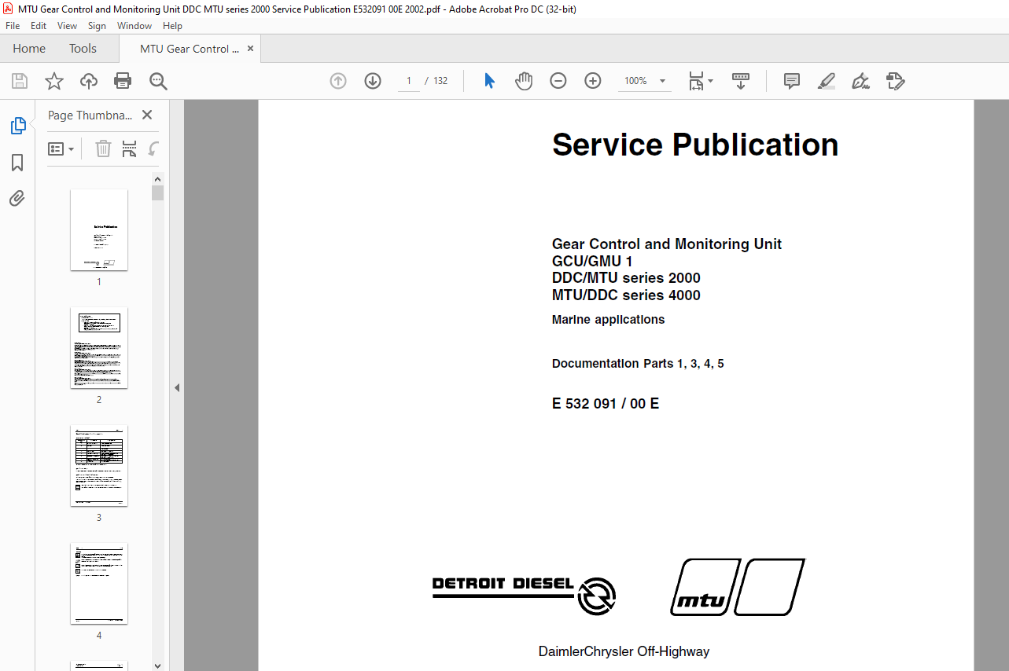This screenshot has height=671, width=1009.
Task: Open the Sign menu
Action: 97,26
